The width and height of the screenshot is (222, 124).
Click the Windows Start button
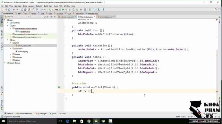[x=3, y=121]
